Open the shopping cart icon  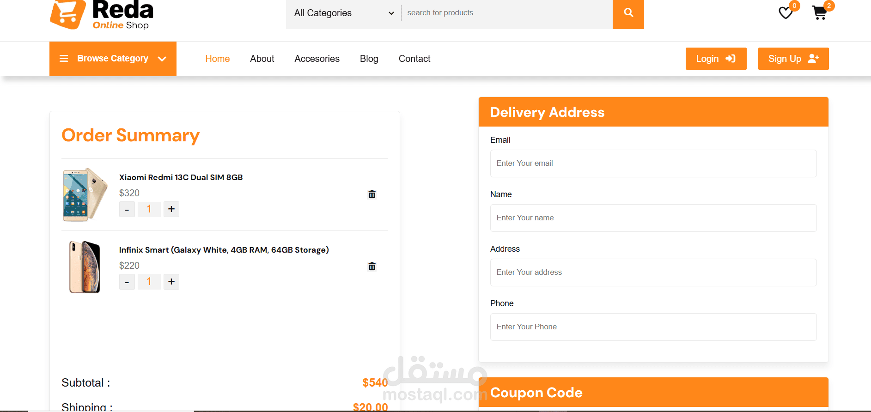[x=819, y=12]
